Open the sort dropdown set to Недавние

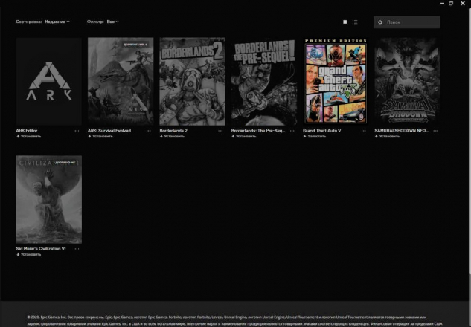(57, 22)
